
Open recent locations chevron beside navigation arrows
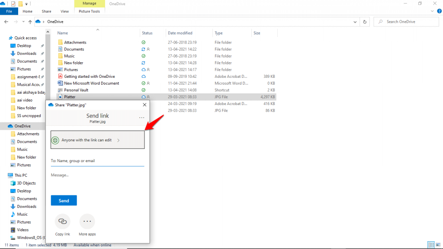(x=23, y=21)
